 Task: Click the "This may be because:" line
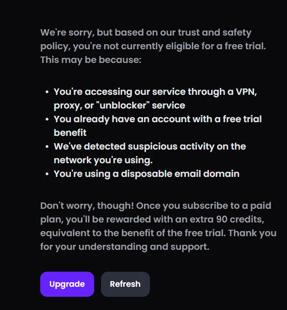click(90, 60)
